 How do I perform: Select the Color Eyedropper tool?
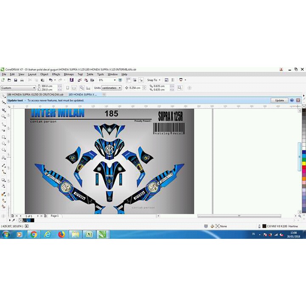(x=3, y=194)
